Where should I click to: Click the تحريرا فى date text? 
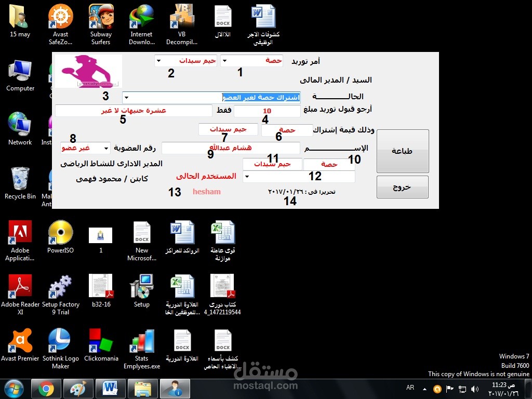click(302, 192)
